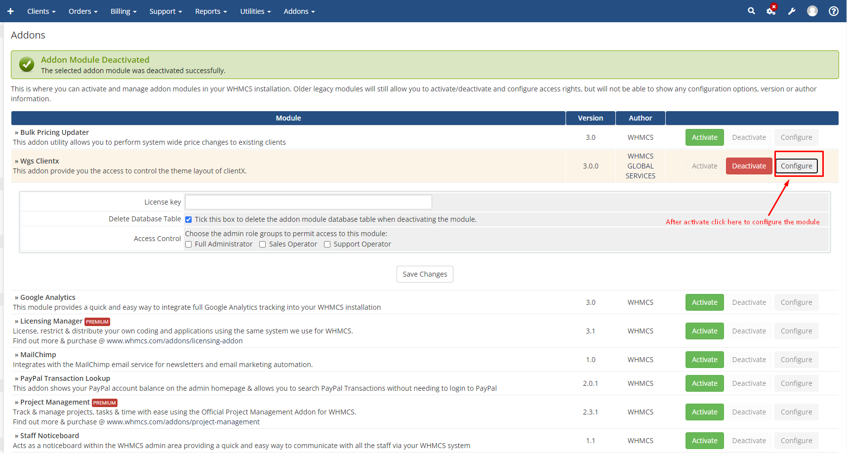Click the automation gears status icon
The image size is (847, 453).
click(x=770, y=11)
